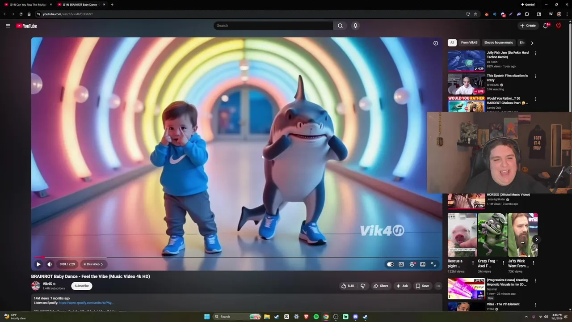Open the YouTube hamburger guide menu
The height and width of the screenshot is (322, 572).
(x=8, y=25)
